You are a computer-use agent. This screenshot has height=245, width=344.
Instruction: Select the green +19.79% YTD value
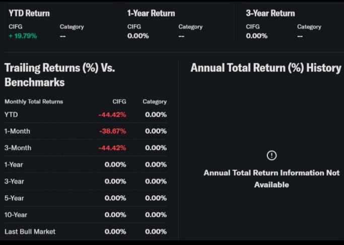[x=23, y=36]
